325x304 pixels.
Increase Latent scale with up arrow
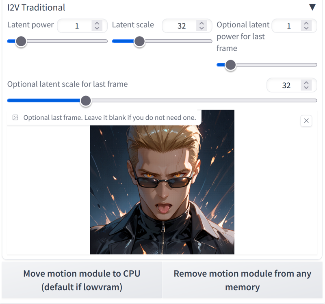(201, 23)
